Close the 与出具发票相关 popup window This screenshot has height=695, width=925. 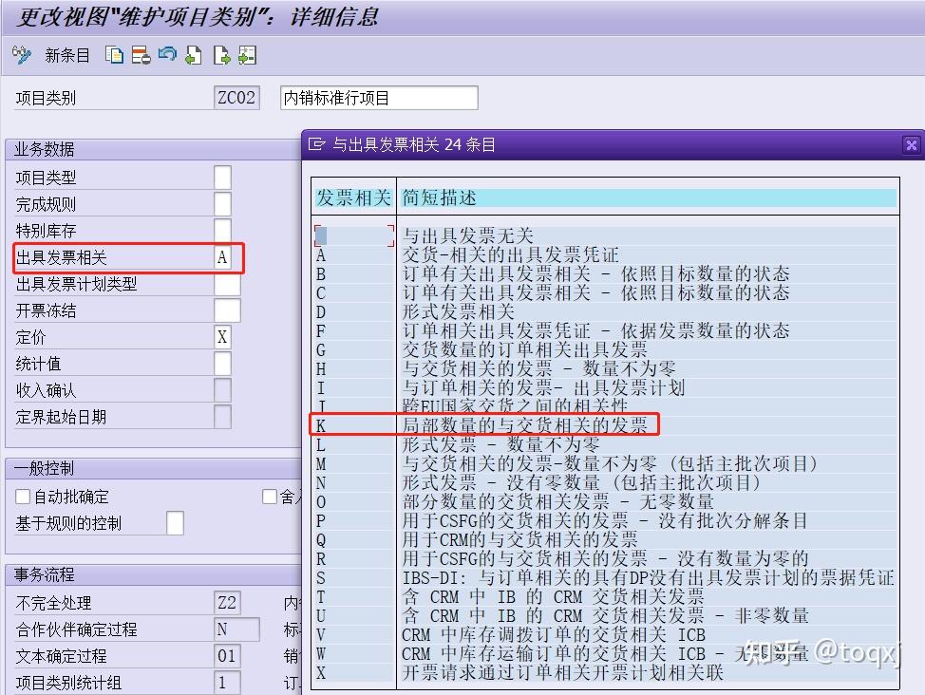pos(911,144)
